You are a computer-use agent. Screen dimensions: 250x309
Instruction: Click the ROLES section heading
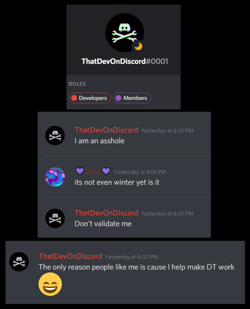77,84
